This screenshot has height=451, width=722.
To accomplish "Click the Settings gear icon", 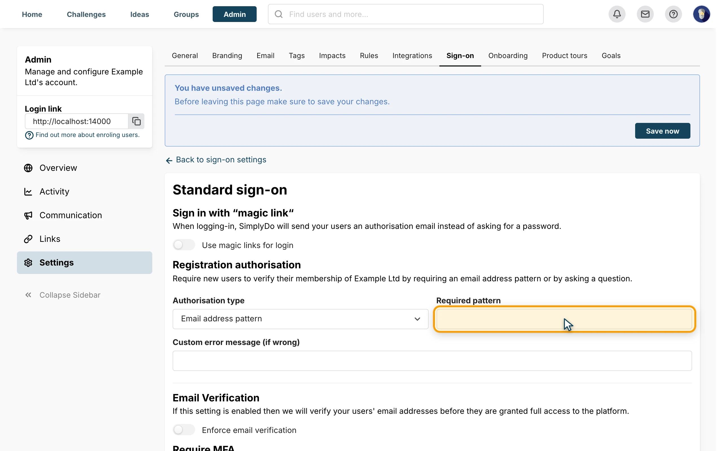I will [x=28, y=262].
